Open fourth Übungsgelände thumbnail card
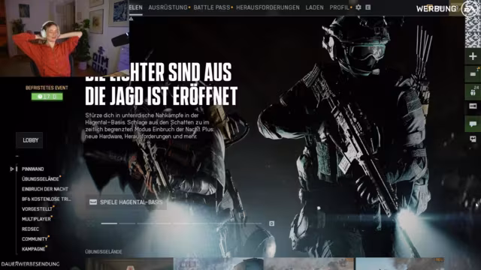This screenshot has width=481, height=270. pyautogui.click(x=400, y=264)
